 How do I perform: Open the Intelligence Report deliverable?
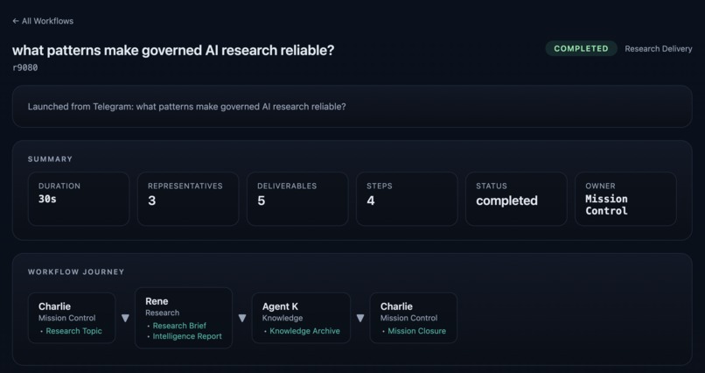187,336
